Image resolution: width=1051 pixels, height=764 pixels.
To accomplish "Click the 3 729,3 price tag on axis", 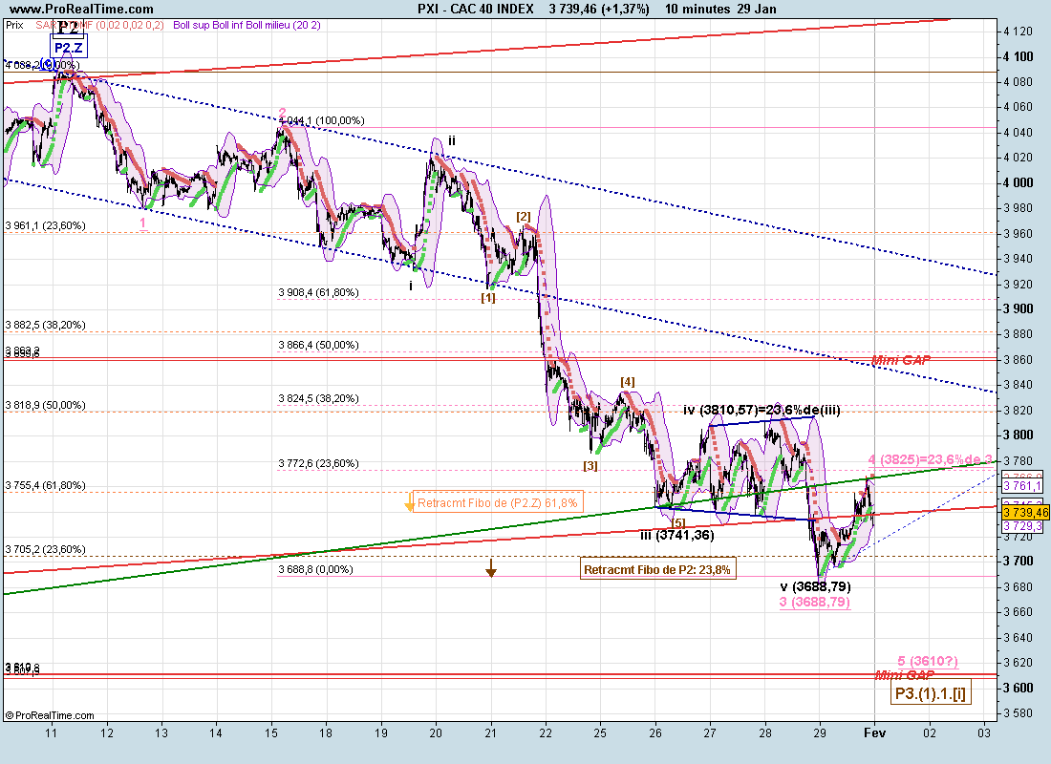I will coord(1022,527).
